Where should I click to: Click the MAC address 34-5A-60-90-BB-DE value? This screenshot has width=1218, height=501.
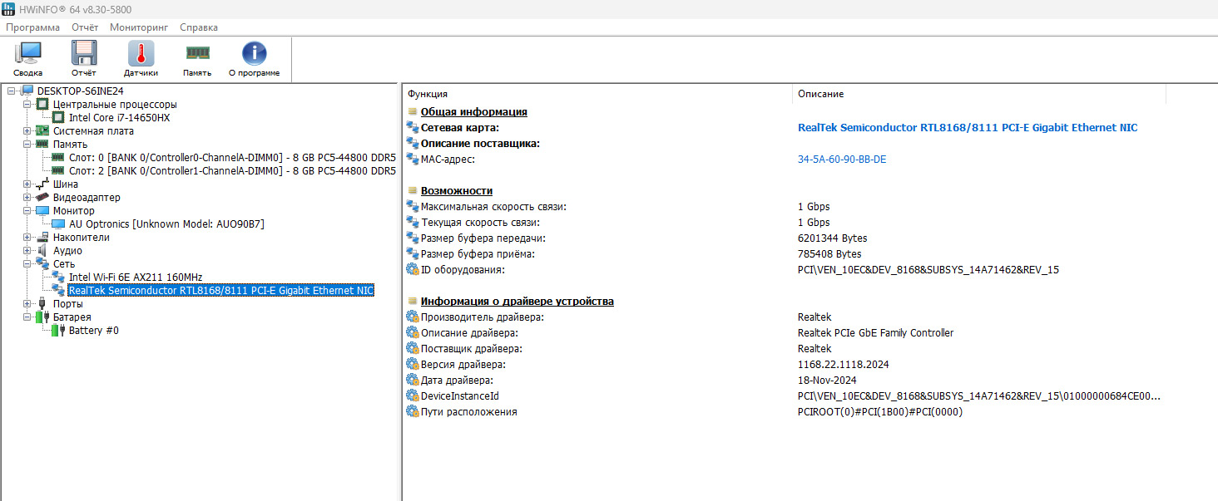click(842, 160)
